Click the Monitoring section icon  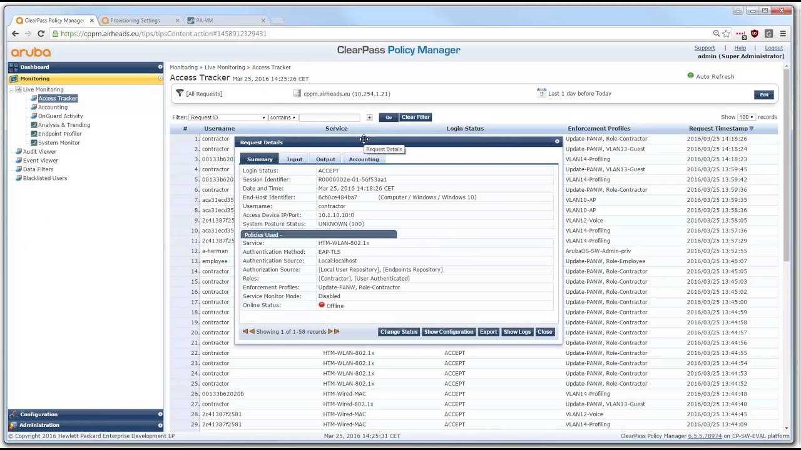click(13, 79)
